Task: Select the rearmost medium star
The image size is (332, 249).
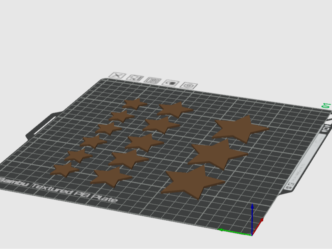Action: point(175,110)
